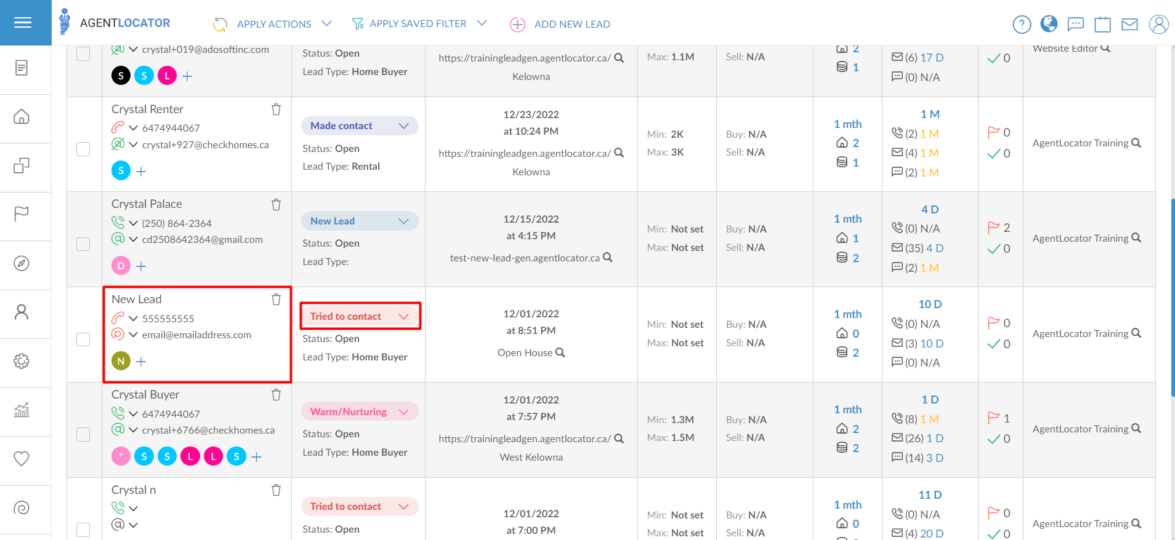The width and height of the screenshot is (1175, 540).
Task: Click 12/15/2022 registration date
Action: tap(531, 220)
